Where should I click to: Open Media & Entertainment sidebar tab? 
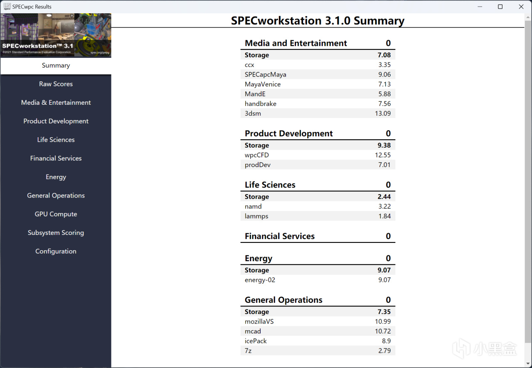click(56, 103)
